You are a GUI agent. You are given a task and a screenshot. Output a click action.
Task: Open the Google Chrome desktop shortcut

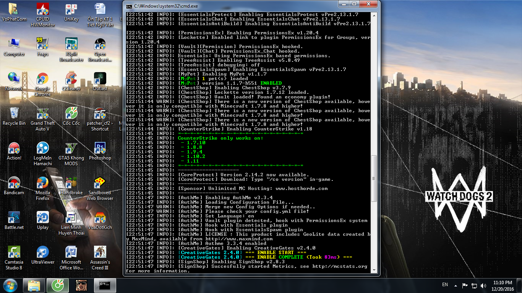[x=42, y=80]
